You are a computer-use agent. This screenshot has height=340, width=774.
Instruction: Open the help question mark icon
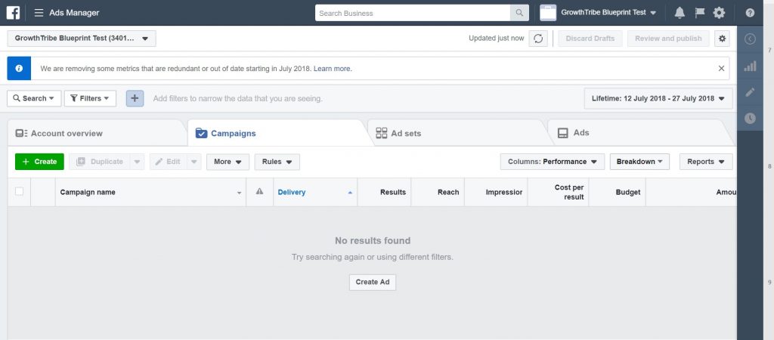[x=750, y=13]
